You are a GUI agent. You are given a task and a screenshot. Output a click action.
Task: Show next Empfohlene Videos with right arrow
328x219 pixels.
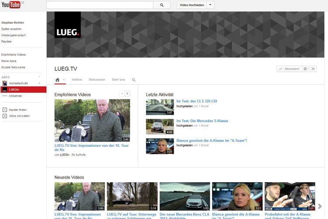[x=127, y=93]
